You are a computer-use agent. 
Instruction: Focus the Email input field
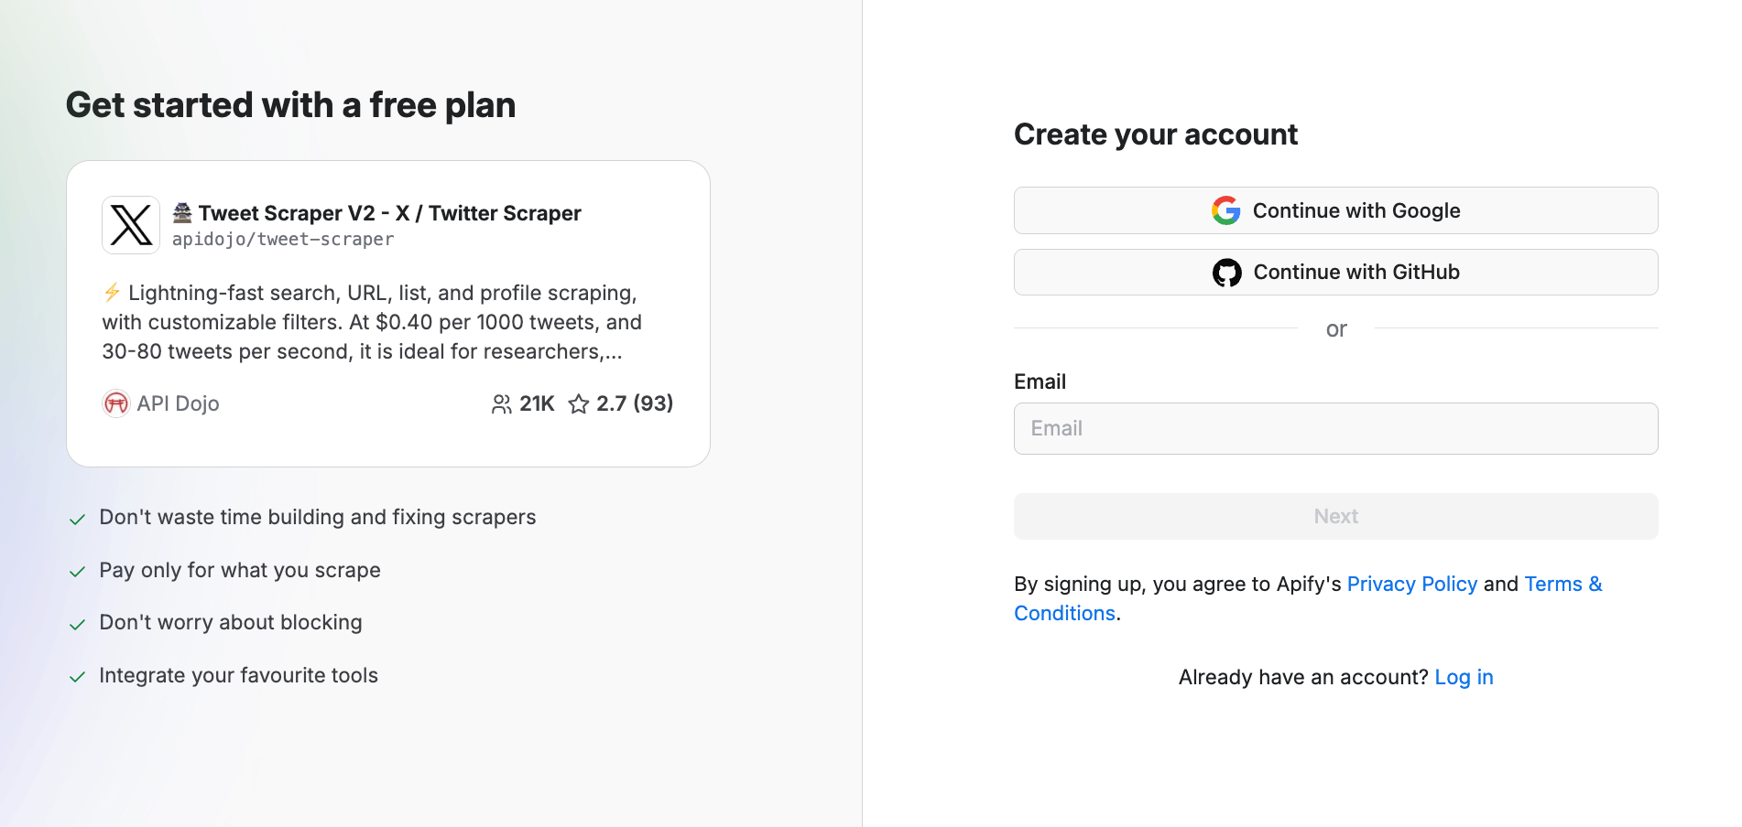pos(1335,429)
